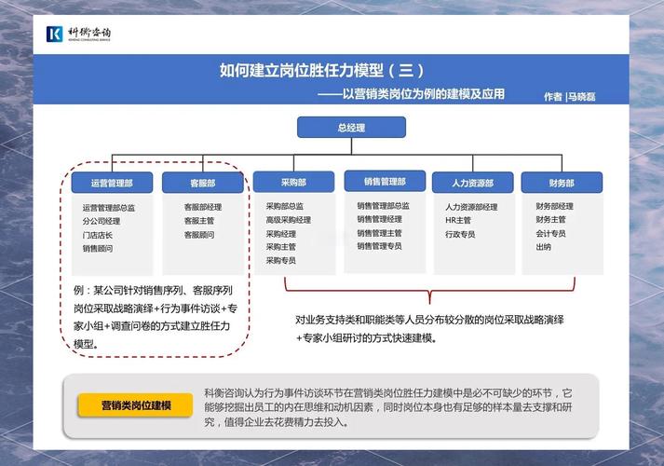Viewport: 664px width, 466px height.
Task: Click the 销售管理经理 entry
Action: 379,219
